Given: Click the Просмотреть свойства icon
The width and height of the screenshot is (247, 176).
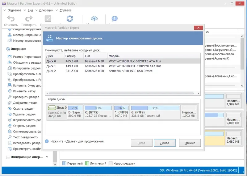Looking at the screenshot, I should tap(10, 149).
